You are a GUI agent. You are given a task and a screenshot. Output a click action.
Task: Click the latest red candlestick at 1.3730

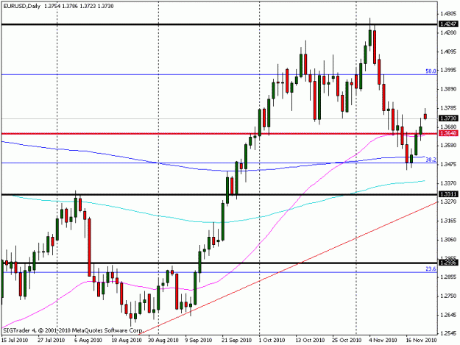coord(425,116)
